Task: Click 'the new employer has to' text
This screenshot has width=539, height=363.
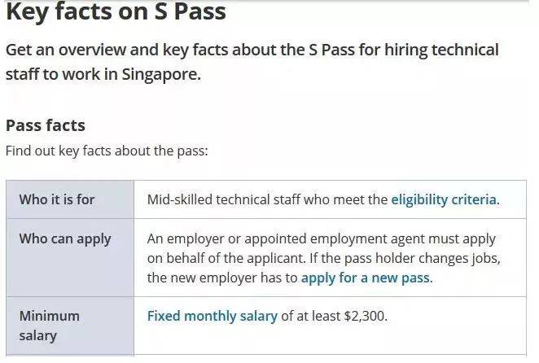Action: click(x=222, y=278)
